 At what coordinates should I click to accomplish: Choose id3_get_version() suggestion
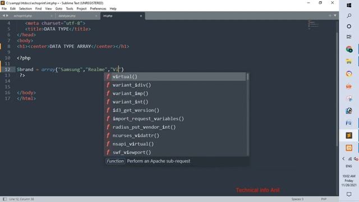click(x=175, y=110)
